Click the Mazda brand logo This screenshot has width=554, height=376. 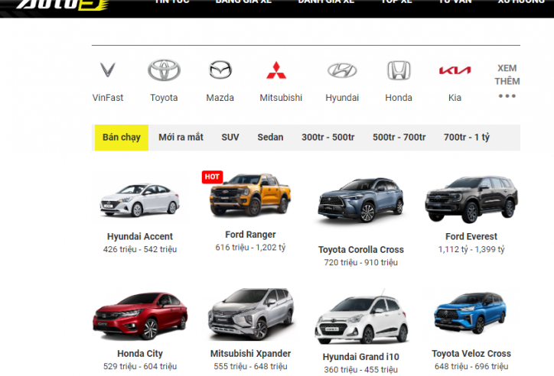click(x=220, y=70)
